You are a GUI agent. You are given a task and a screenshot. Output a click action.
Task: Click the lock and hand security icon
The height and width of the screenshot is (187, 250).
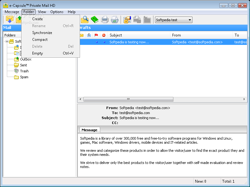pos(127,20)
